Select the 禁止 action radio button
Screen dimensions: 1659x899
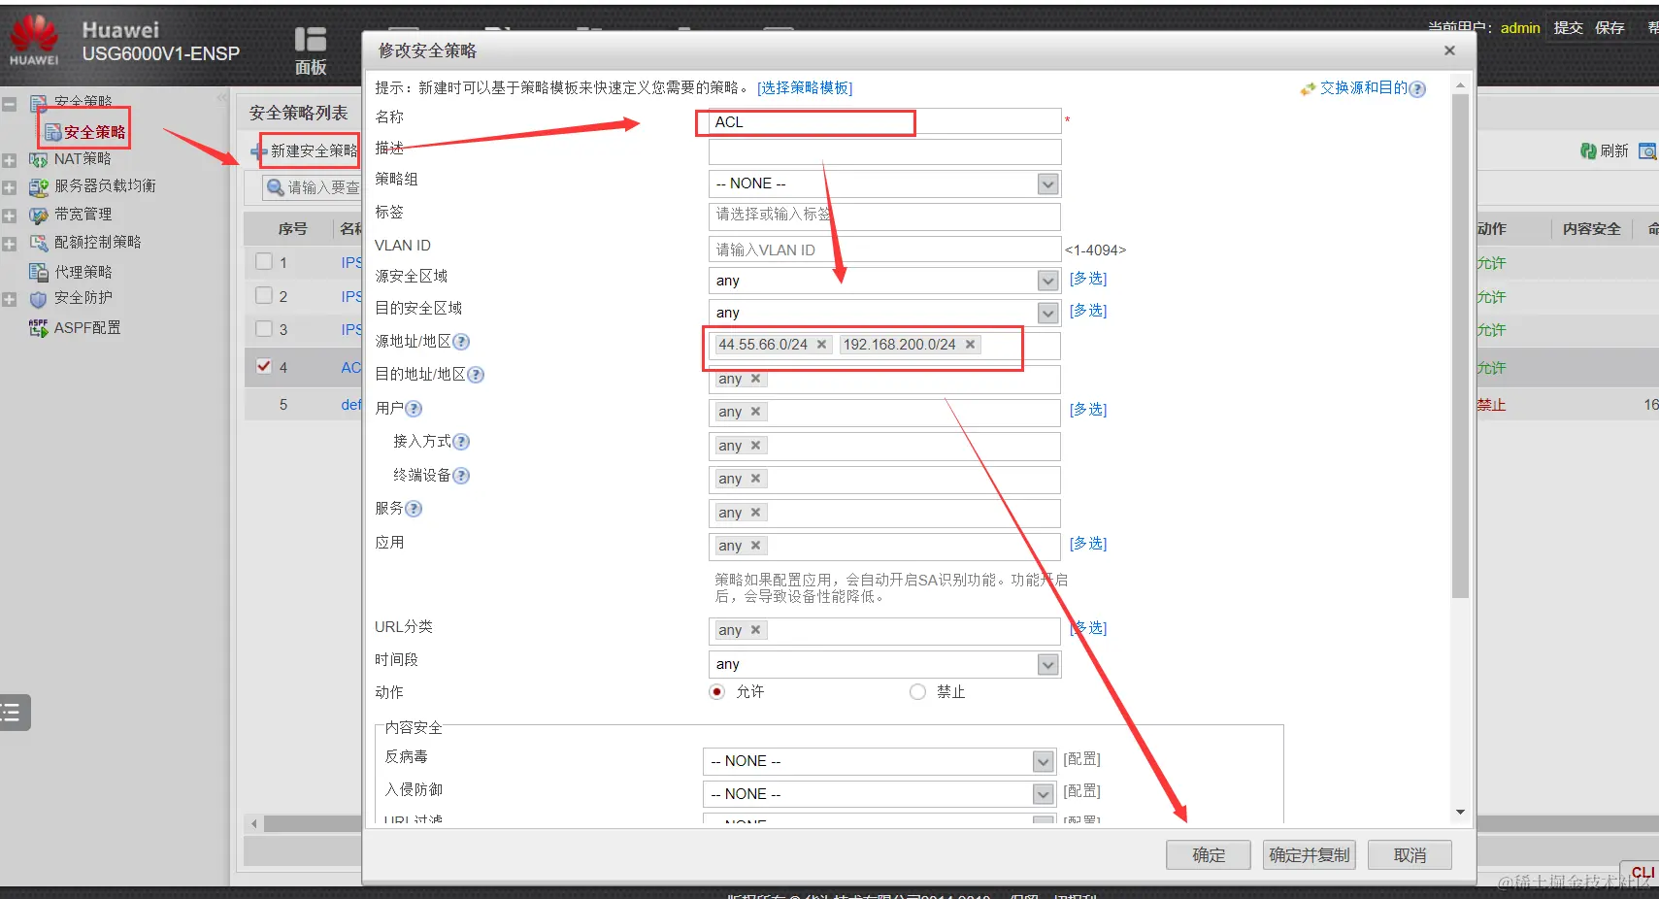coord(917,692)
